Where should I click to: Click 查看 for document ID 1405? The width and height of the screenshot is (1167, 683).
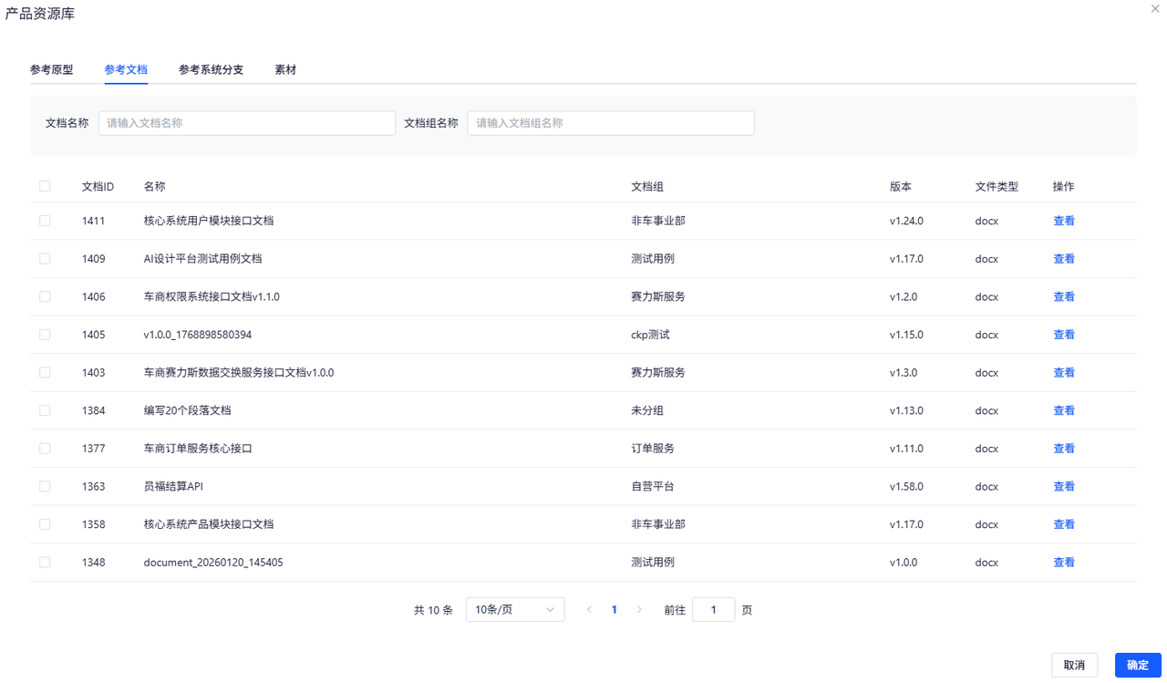click(x=1064, y=335)
